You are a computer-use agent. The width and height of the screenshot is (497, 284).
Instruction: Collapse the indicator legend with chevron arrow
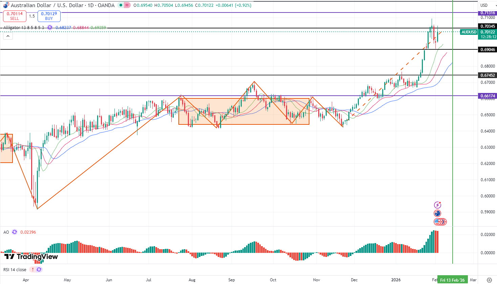click(8, 36)
